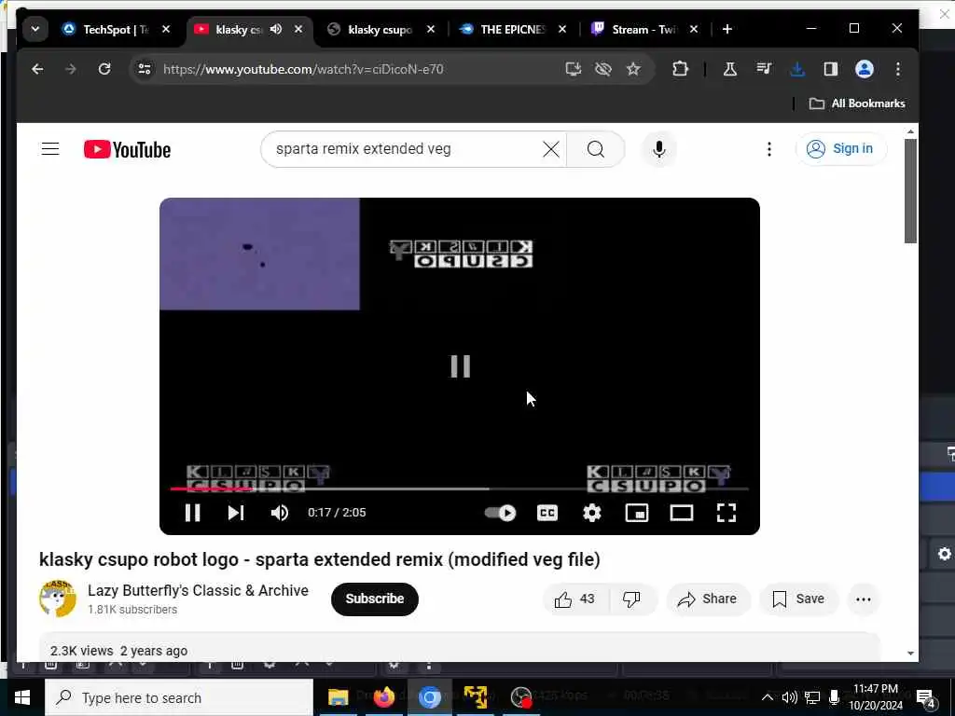Open the Lazy Butterfly's Classic & Archive channel
Viewport: 955px width, 716px height.
(198, 590)
